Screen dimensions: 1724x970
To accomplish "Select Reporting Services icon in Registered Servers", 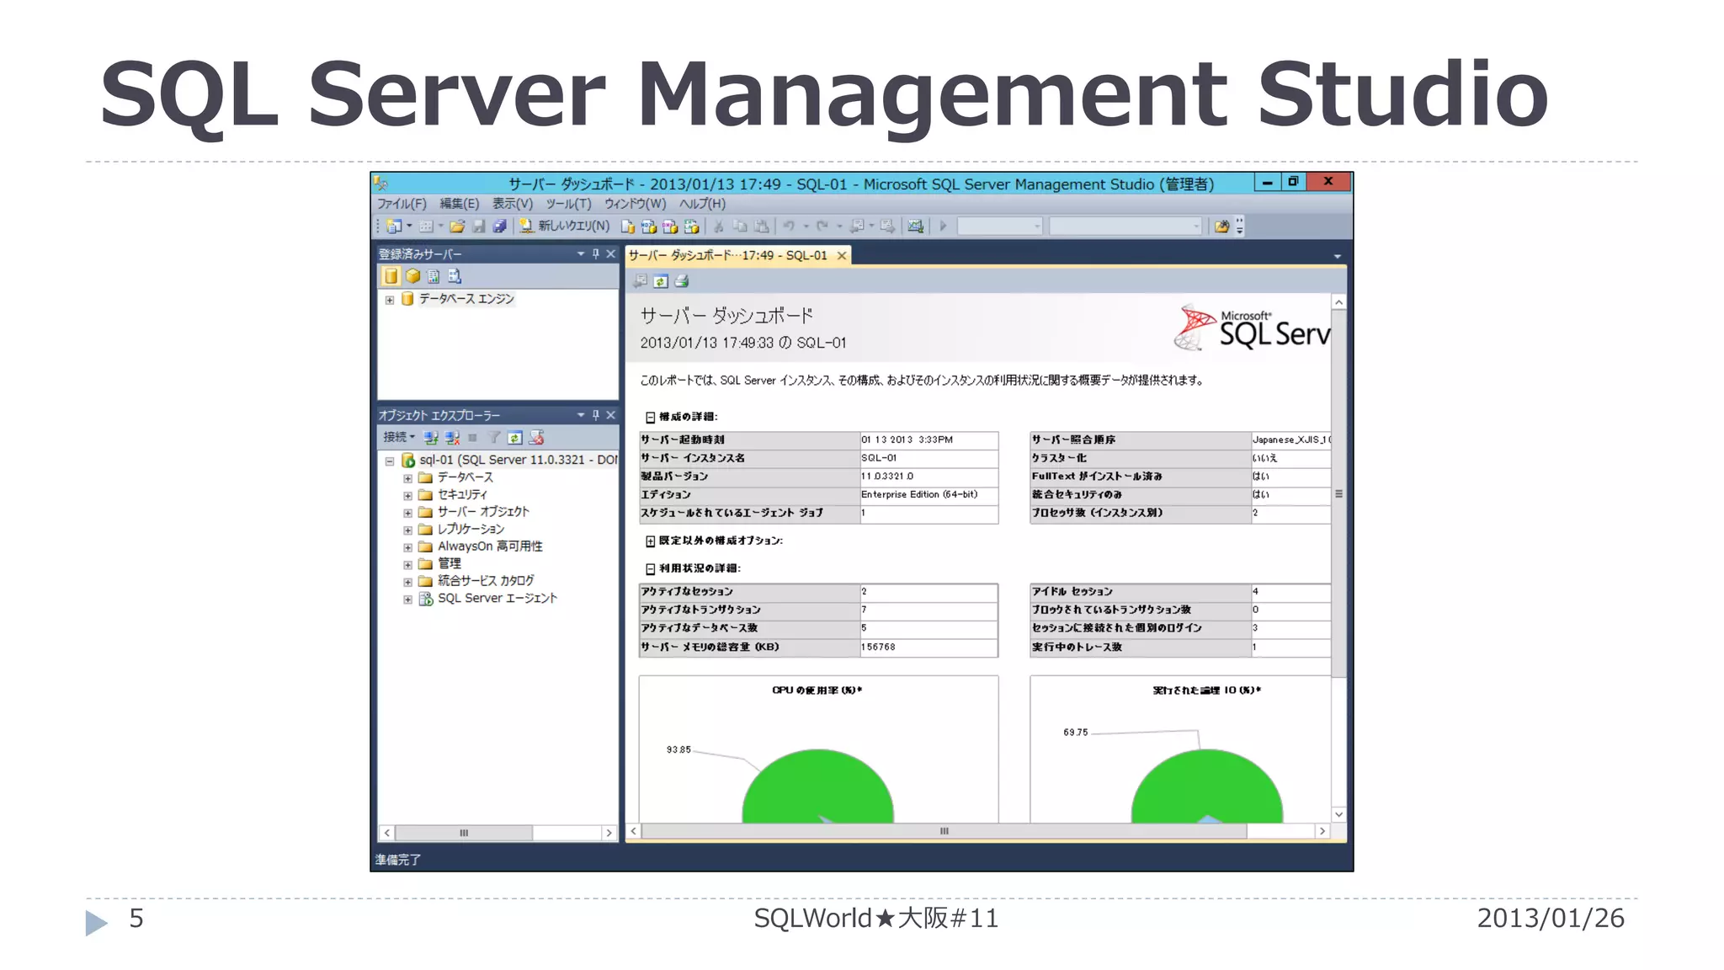I will pos(434,276).
